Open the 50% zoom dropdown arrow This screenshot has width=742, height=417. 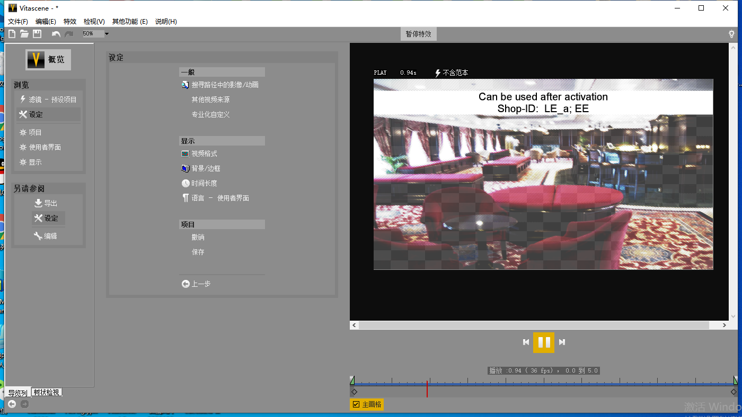click(x=107, y=34)
